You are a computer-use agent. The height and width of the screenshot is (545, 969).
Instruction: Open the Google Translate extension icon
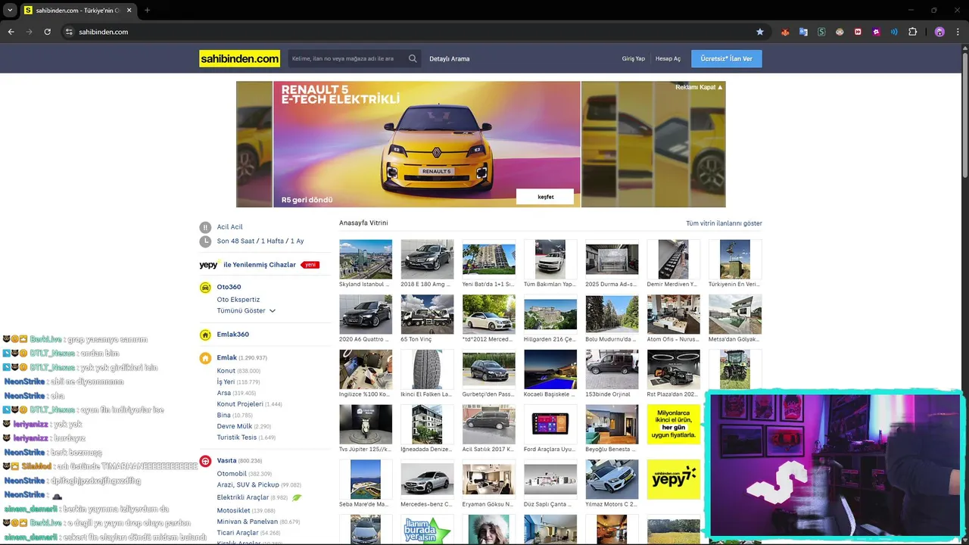tap(803, 32)
